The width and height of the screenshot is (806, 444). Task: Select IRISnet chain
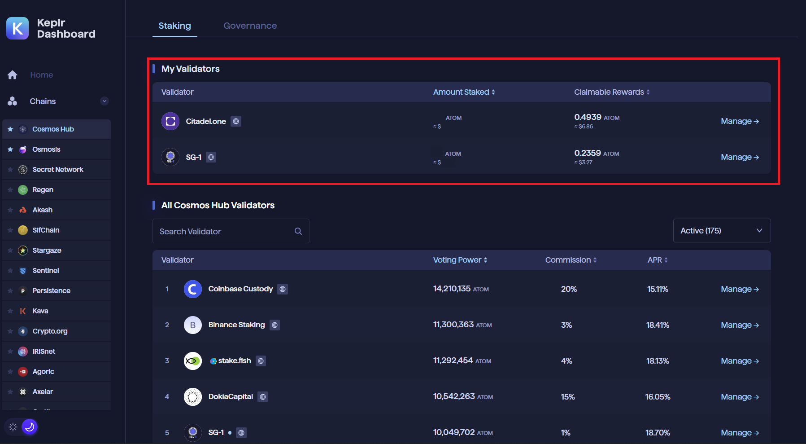coord(57,352)
